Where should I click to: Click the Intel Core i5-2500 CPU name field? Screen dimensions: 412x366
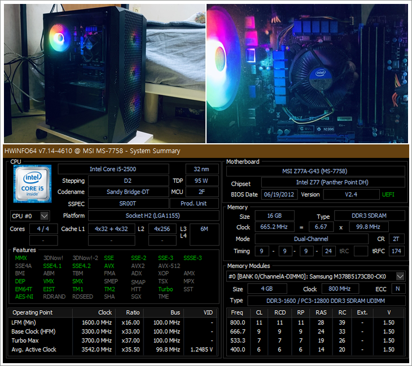point(113,169)
